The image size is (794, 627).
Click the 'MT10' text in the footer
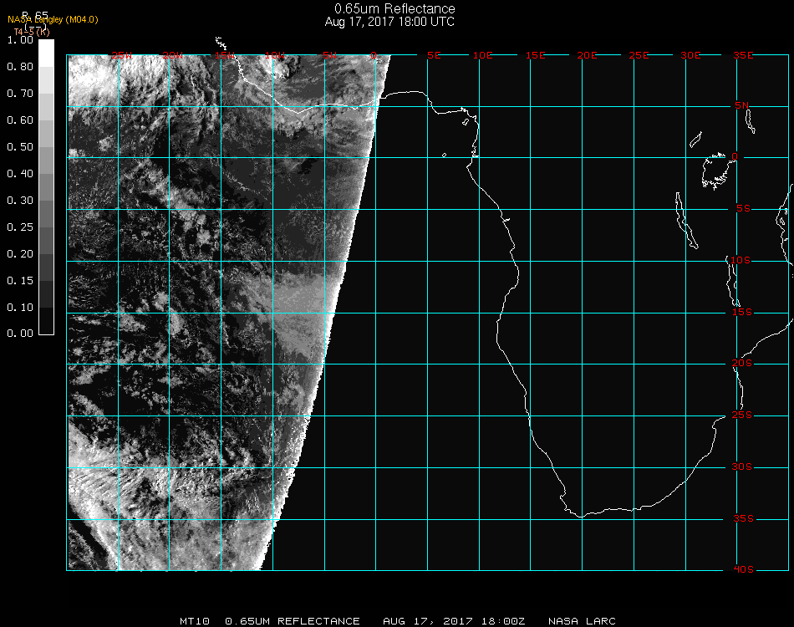tap(195, 621)
